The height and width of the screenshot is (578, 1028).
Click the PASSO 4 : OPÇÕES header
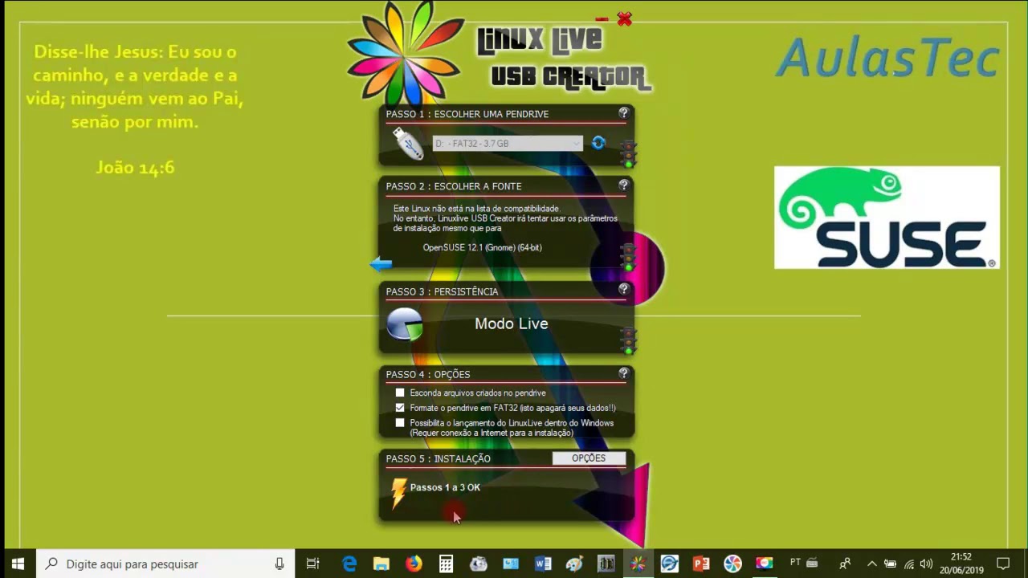(x=428, y=374)
